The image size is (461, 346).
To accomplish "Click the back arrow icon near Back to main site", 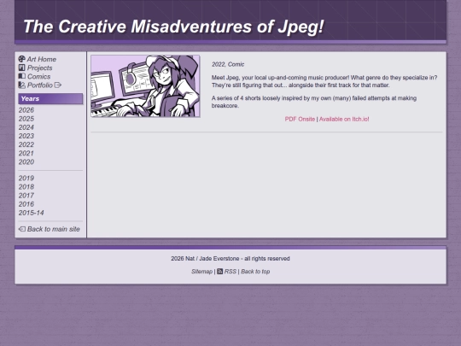I will 22,229.
